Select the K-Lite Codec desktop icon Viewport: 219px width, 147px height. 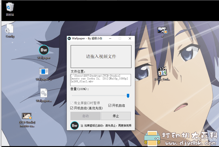click(x=162, y=73)
